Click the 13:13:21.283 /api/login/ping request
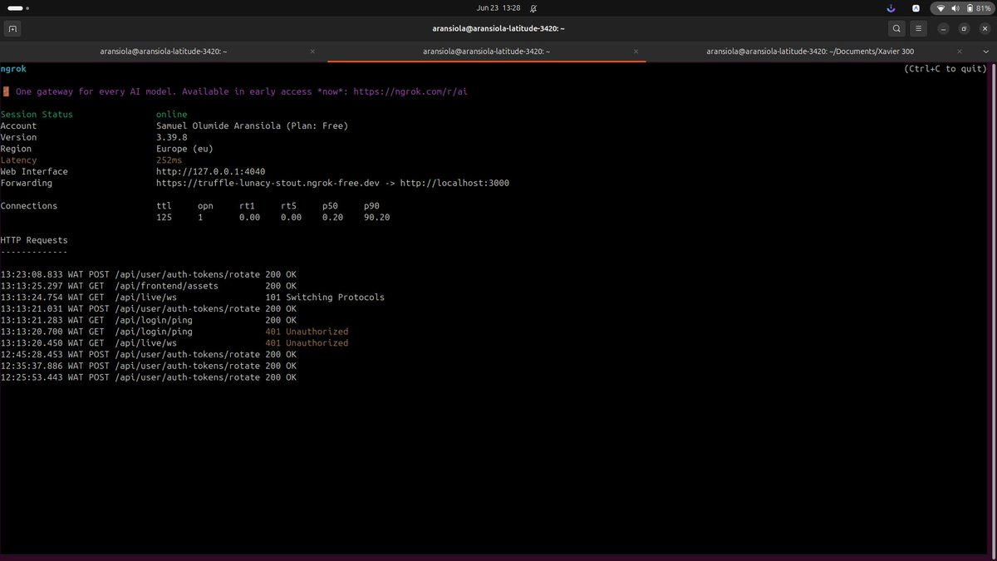 [149, 320]
